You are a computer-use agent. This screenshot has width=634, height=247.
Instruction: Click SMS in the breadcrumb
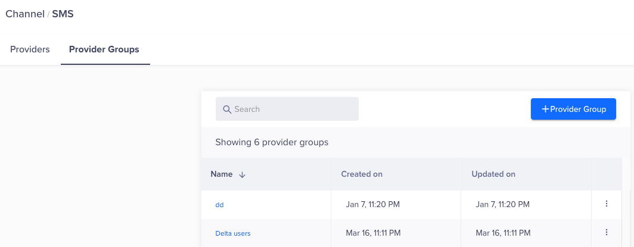coord(63,14)
